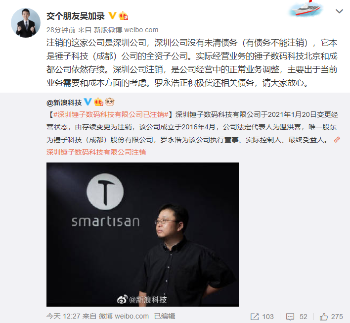
Task: Open the 28分钟前 timestamp link
Action: tap(61, 30)
